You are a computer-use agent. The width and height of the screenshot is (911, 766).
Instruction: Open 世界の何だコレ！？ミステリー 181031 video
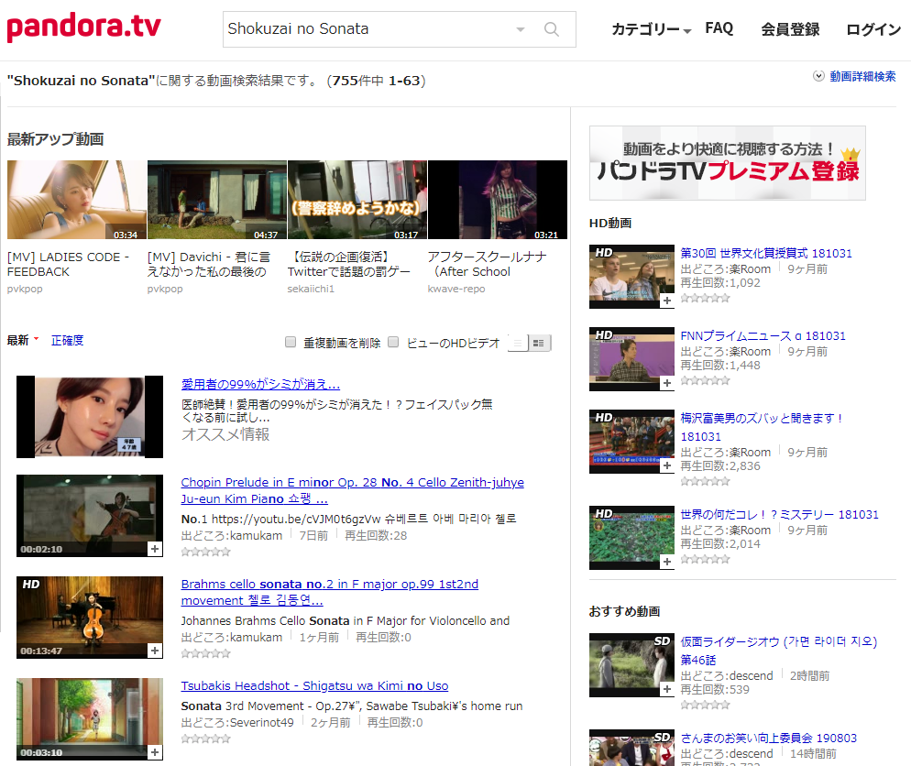(779, 515)
